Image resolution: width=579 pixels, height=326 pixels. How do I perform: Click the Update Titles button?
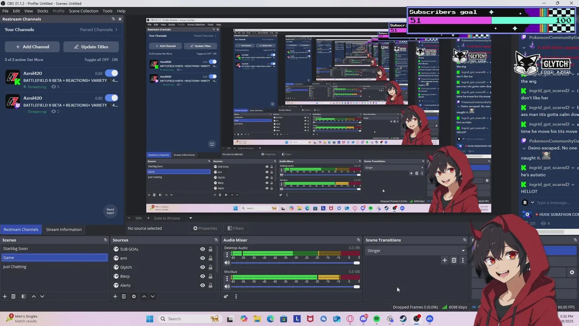pos(91,47)
